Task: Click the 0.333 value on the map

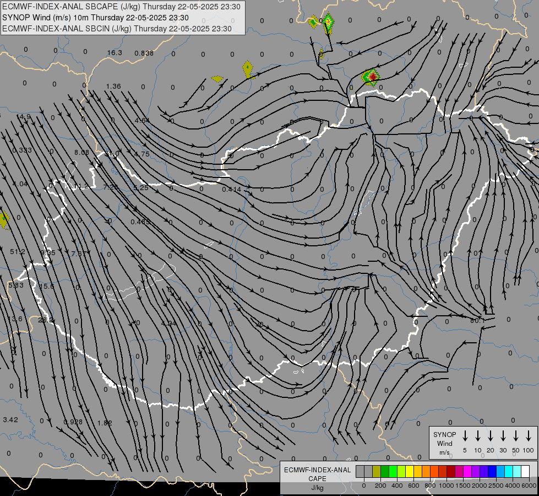Action: [x=22, y=150]
